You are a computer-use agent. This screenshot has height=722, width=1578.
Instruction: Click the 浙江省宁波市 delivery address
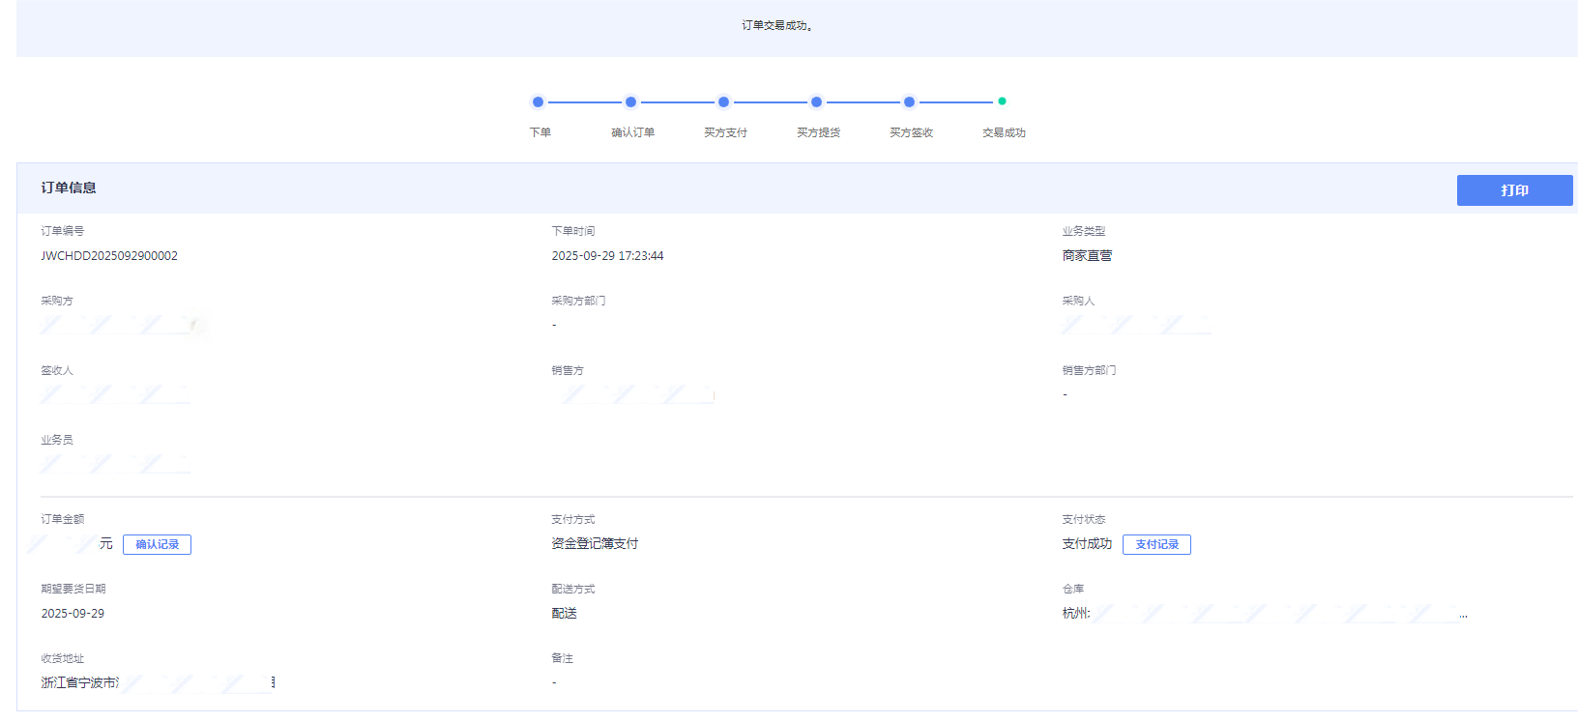pyautogui.click(x=80, y=682)
